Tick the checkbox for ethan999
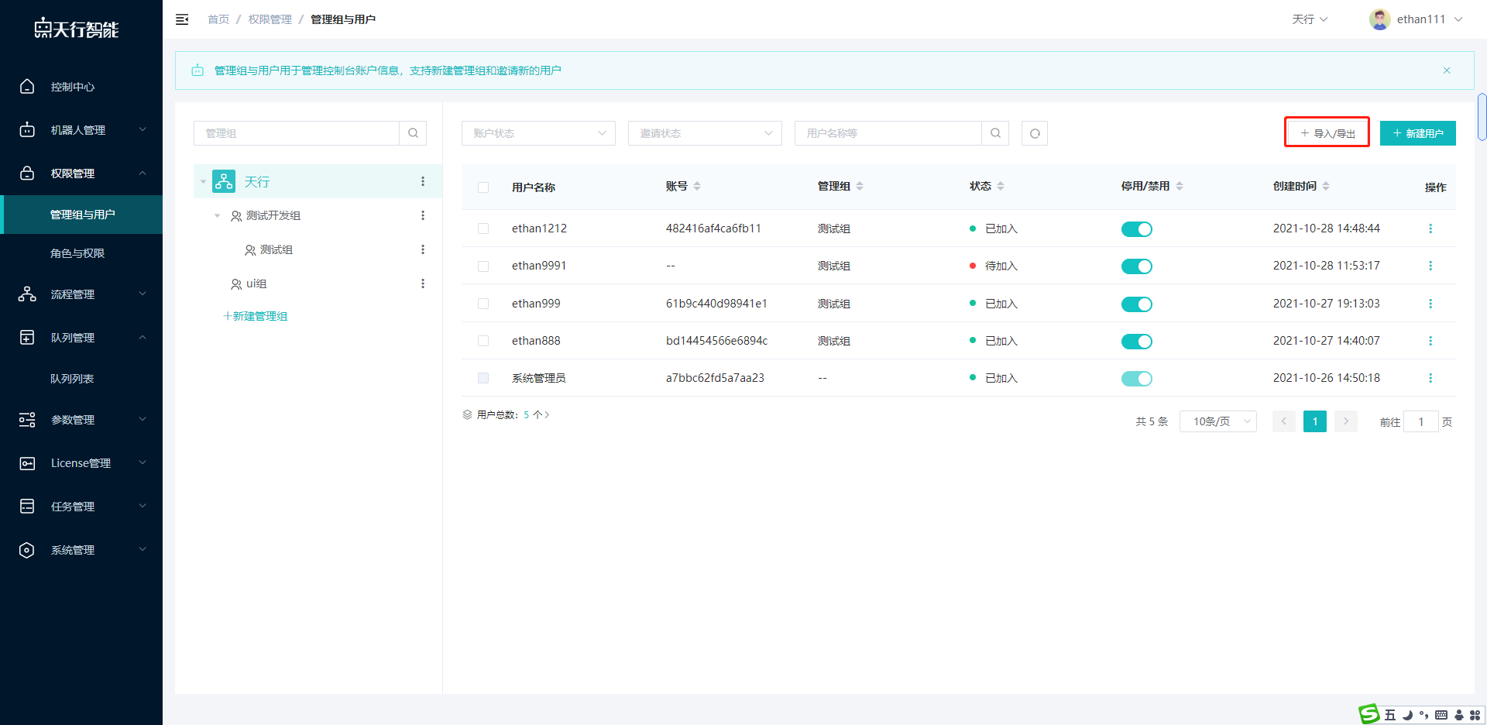 483,304
